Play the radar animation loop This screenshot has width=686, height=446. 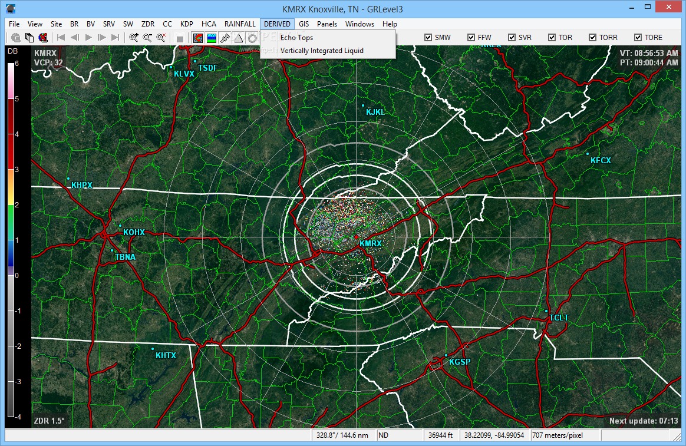click(88, 38)
